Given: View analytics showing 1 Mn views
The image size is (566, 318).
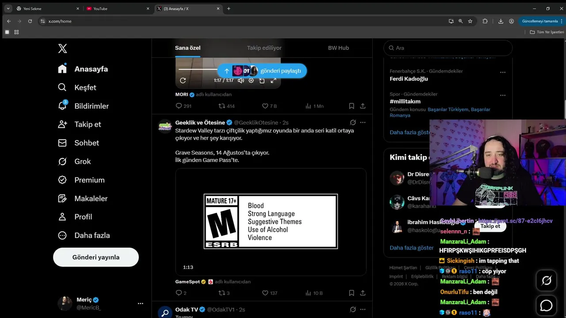Looking at the screenshot, I should coord(314,106).
